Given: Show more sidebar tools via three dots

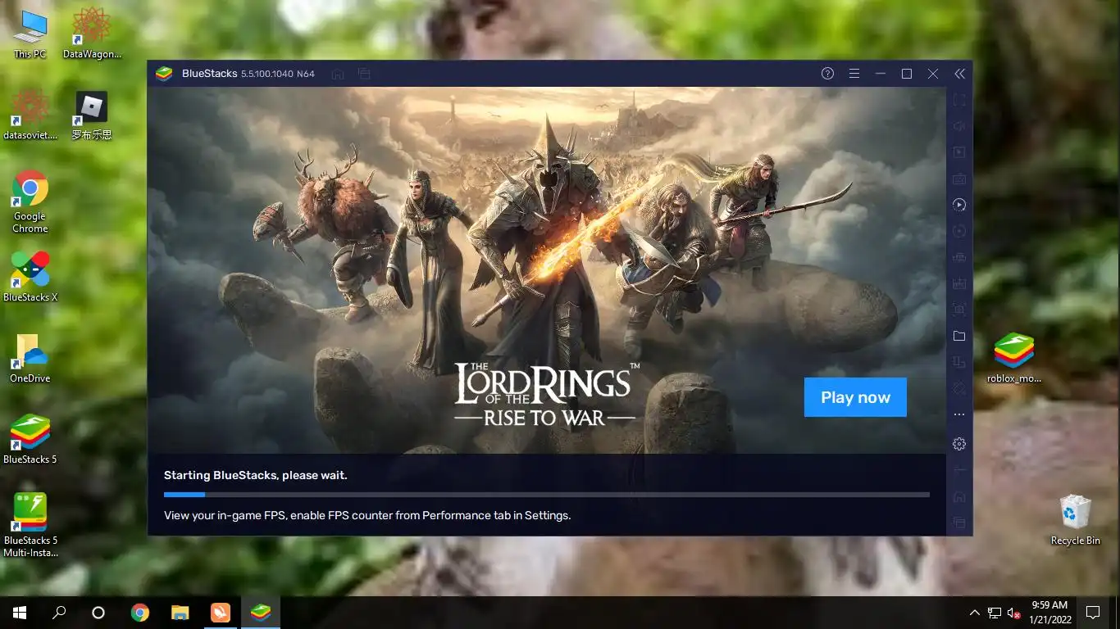Looking at the screenshot, I should pyautogui.click(x=959, y=415).
